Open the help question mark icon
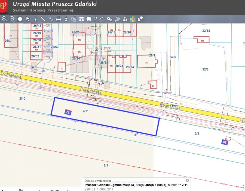The image size is (245, 191). click(x=96, y=19)
